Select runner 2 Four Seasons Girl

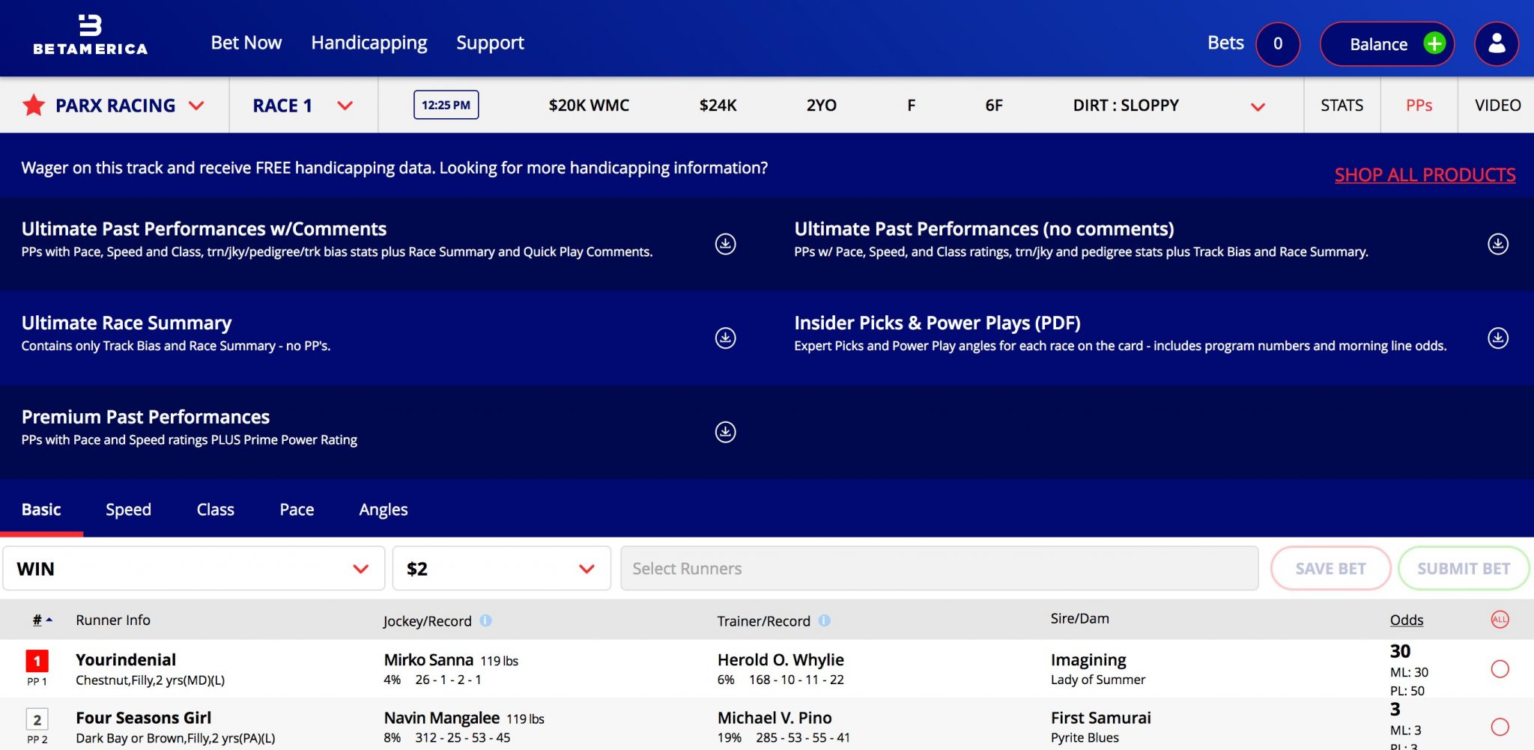coord(1500,727)
